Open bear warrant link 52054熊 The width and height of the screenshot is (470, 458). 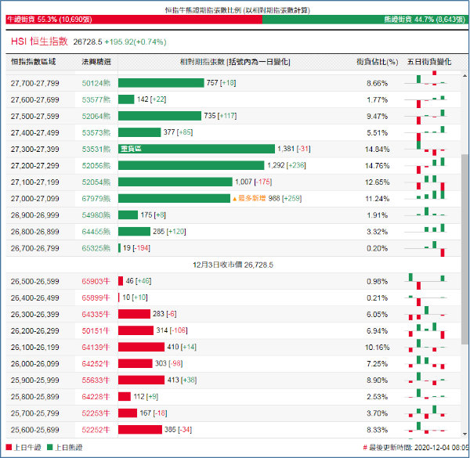(96, 182)
